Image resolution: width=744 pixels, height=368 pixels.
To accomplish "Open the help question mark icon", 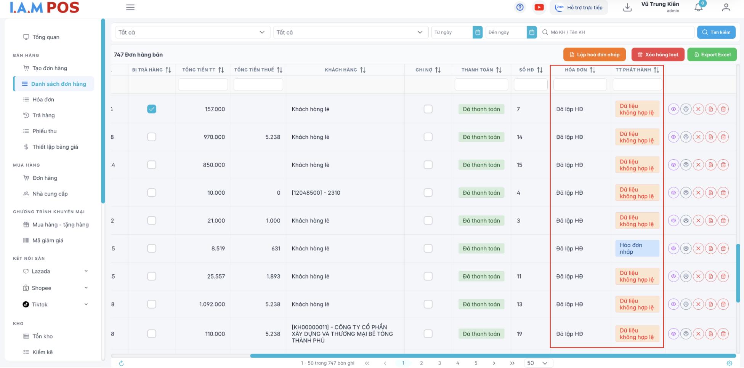I will [x=520, y=7].
